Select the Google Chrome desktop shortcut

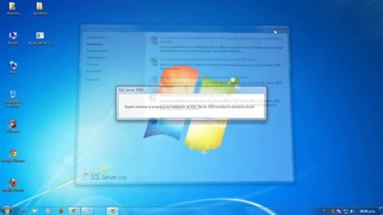(x=13, y=156)
